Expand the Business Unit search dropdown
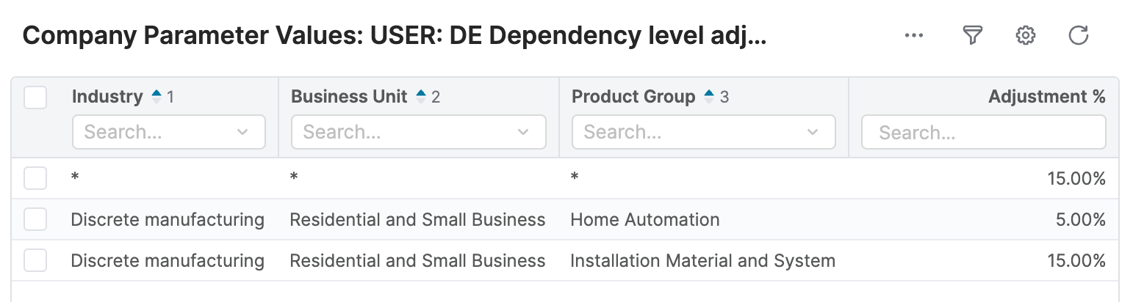1133x302 pixels. pos(522,133)
